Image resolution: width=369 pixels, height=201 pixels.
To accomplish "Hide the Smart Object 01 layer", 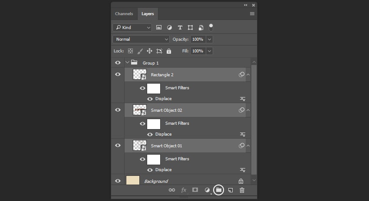I will click(118, 146).
